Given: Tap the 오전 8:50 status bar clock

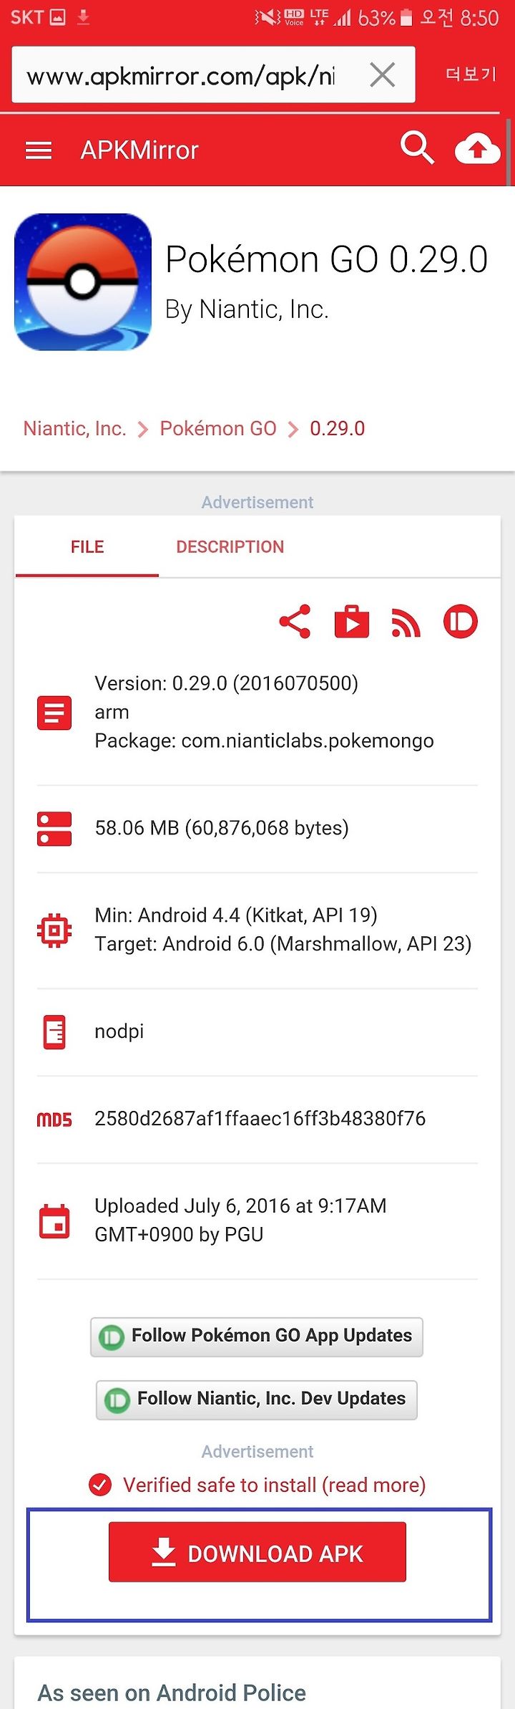Looking at the screenshot, I should [x=459, y=17].
